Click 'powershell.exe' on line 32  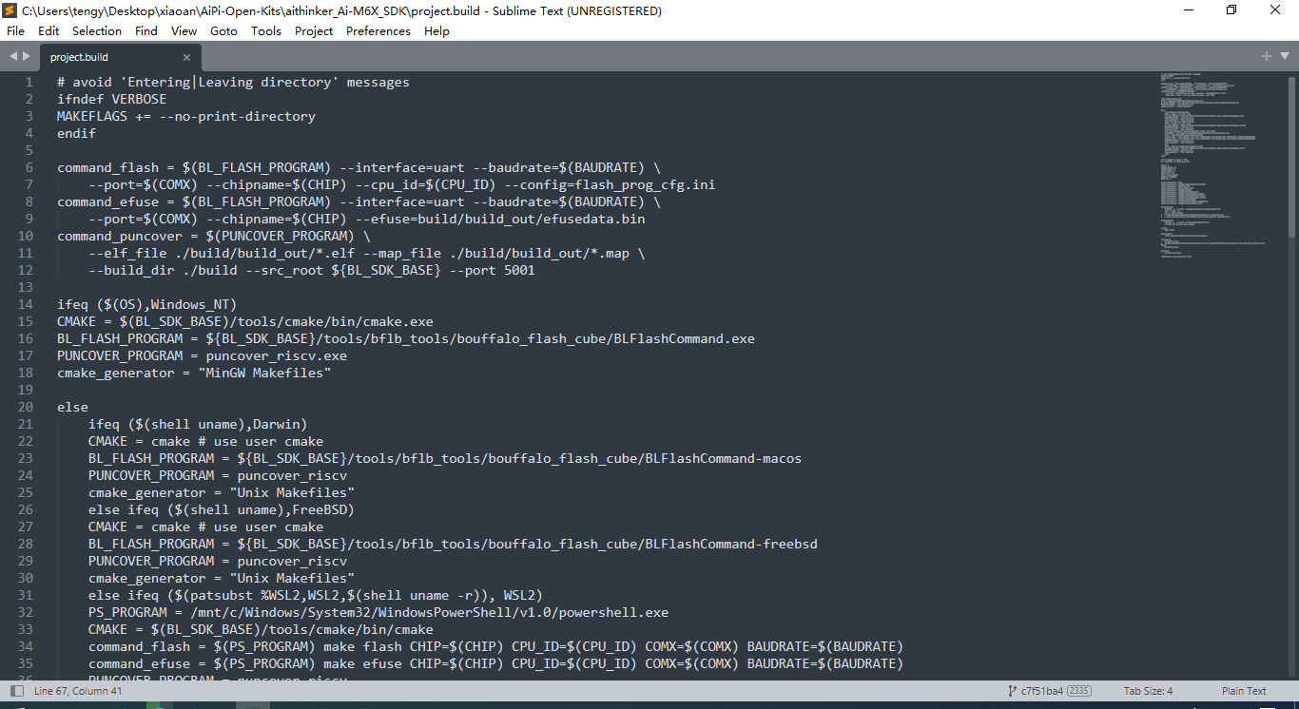(x=613, y=612)
